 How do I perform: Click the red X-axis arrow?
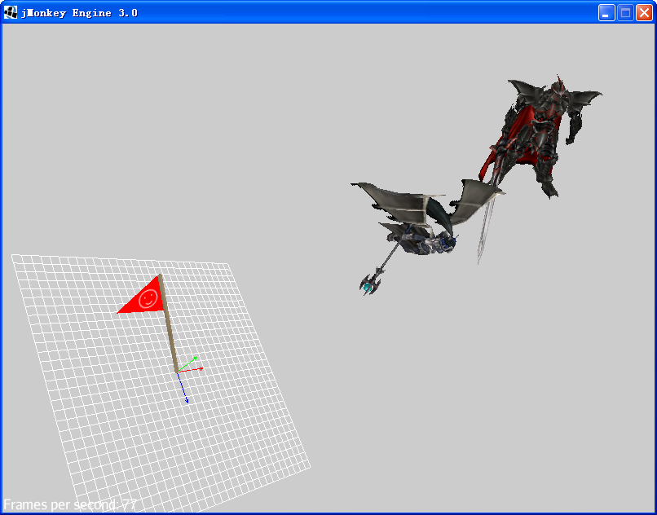191,370
